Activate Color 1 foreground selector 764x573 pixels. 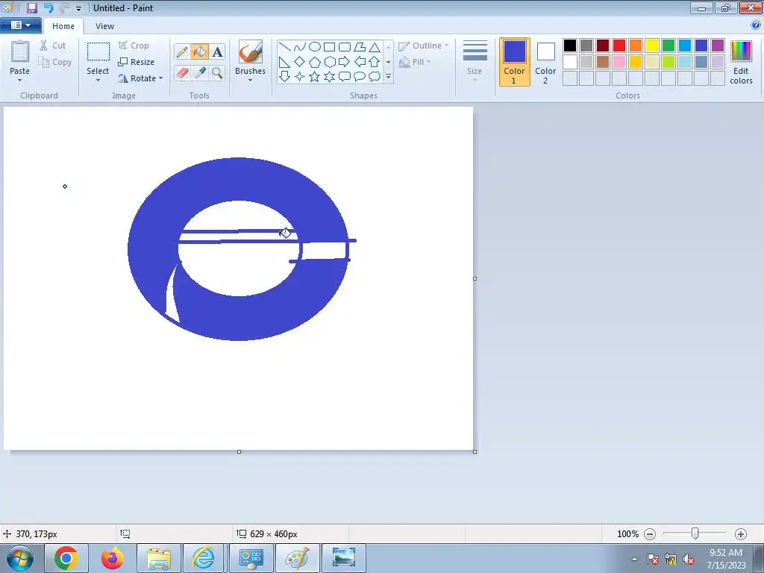point(515,62)
